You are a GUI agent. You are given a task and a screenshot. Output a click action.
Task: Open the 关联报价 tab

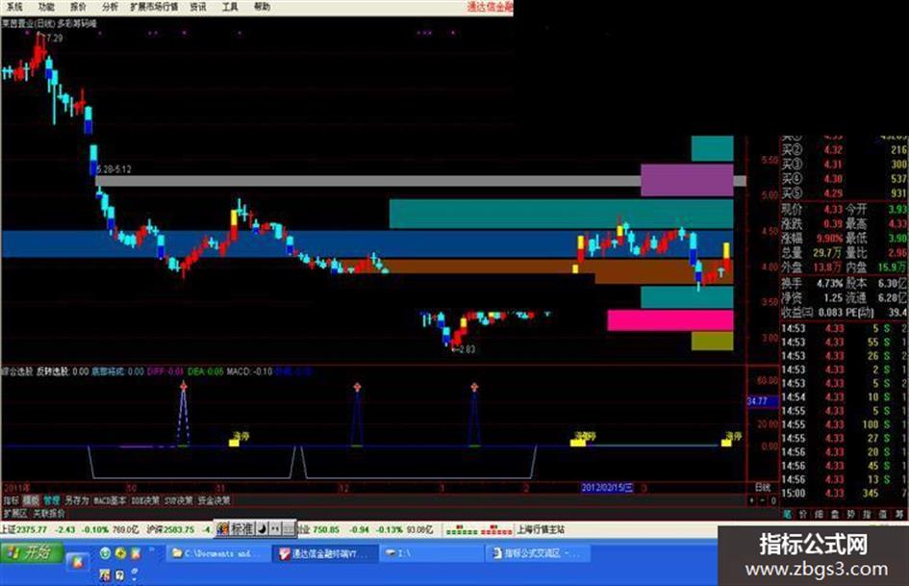click(x=49, y=514)
